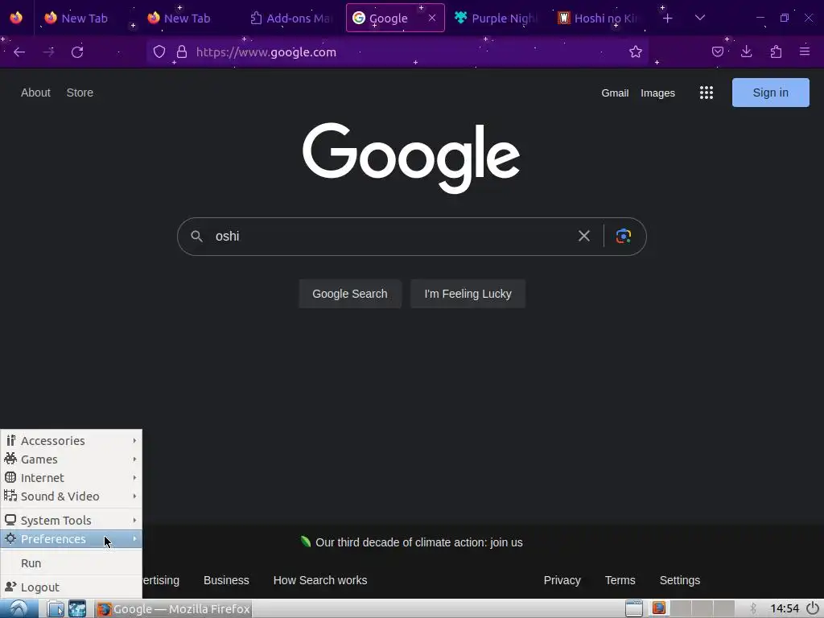The height and width of the screenshot is (618, 824).
Task: Open the Settings footer link
Action: (x=679, y=580)
